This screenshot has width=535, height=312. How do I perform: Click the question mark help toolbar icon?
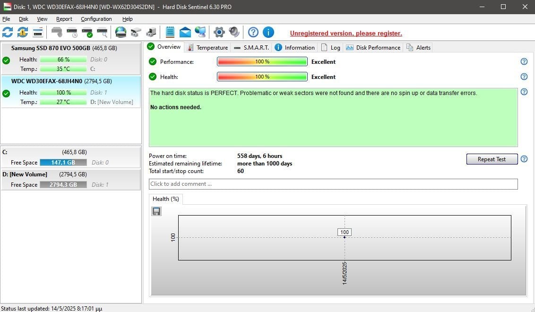253,32
